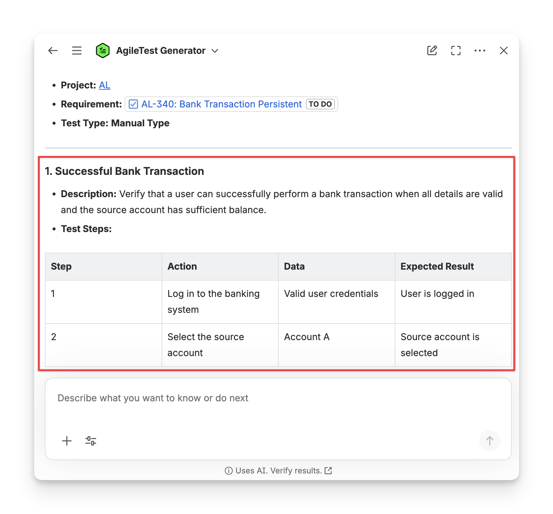
Task: Open the chat settings sliders icon
Action: coord(91,441)
